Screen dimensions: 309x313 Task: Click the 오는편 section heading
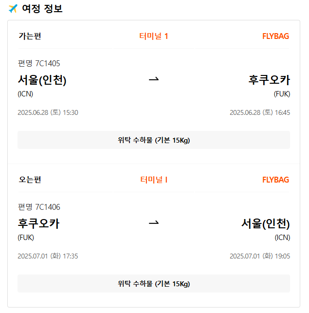coord(30,180)
